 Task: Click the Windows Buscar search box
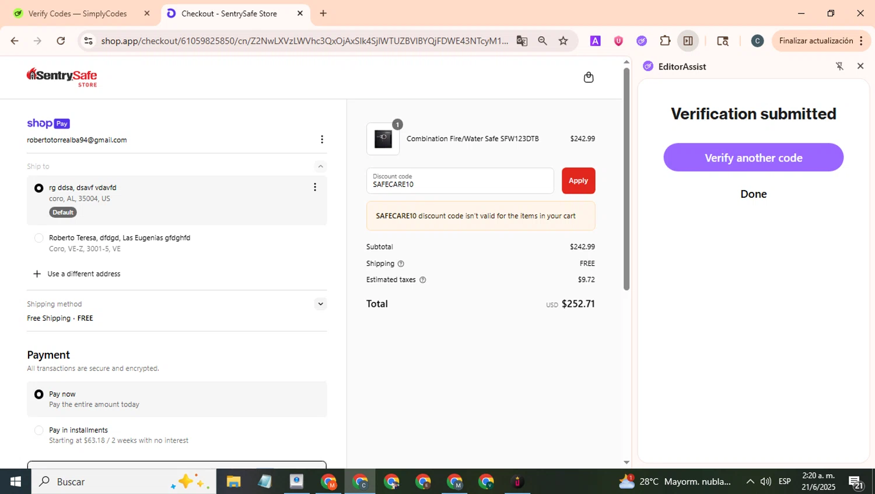click(124, 482)
